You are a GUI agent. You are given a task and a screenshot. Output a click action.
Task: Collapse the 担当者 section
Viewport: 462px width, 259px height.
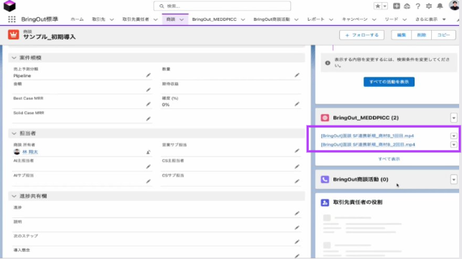click(14, 133)
